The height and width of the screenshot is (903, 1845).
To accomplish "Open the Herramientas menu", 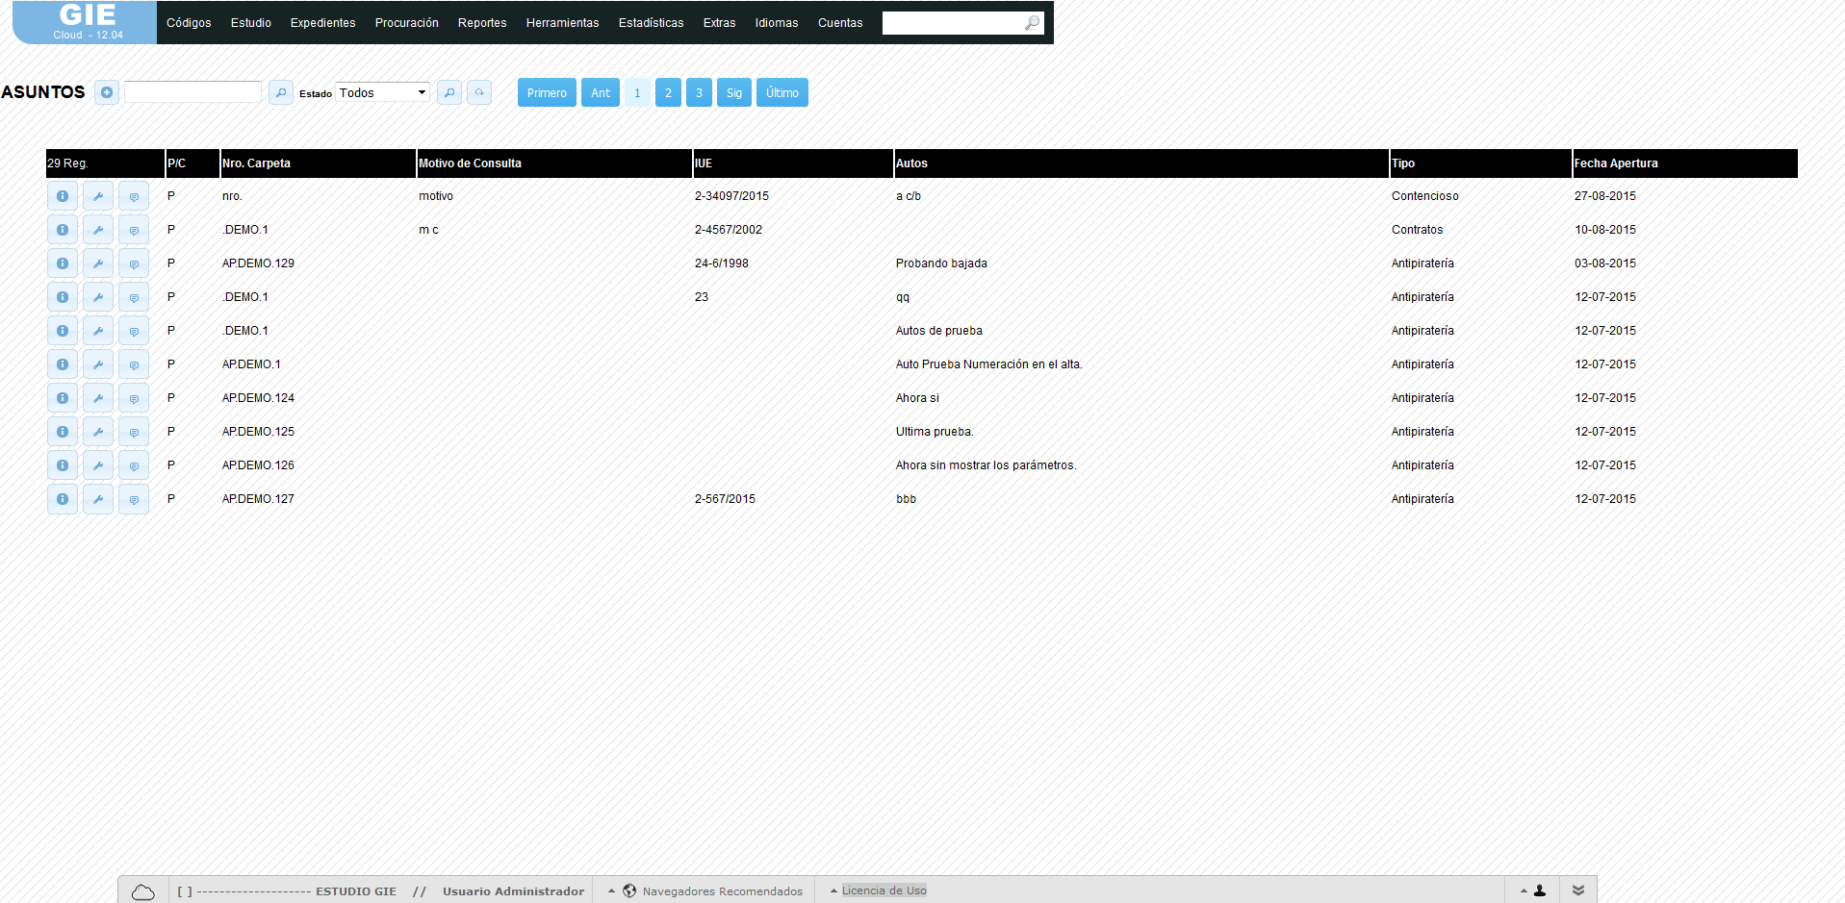I will tap(563, 23).
